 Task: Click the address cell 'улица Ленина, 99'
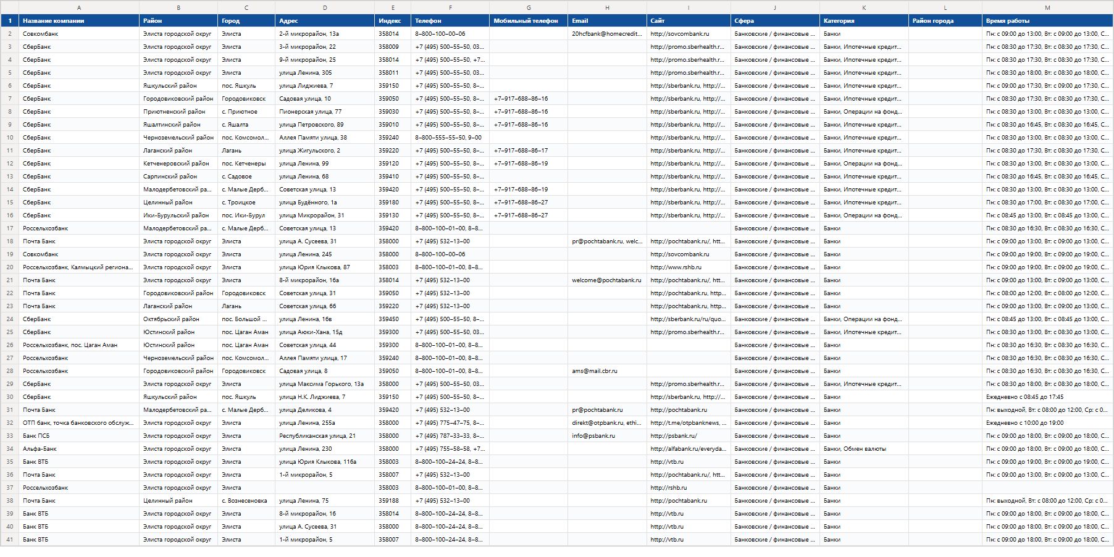tap(325, 164)
